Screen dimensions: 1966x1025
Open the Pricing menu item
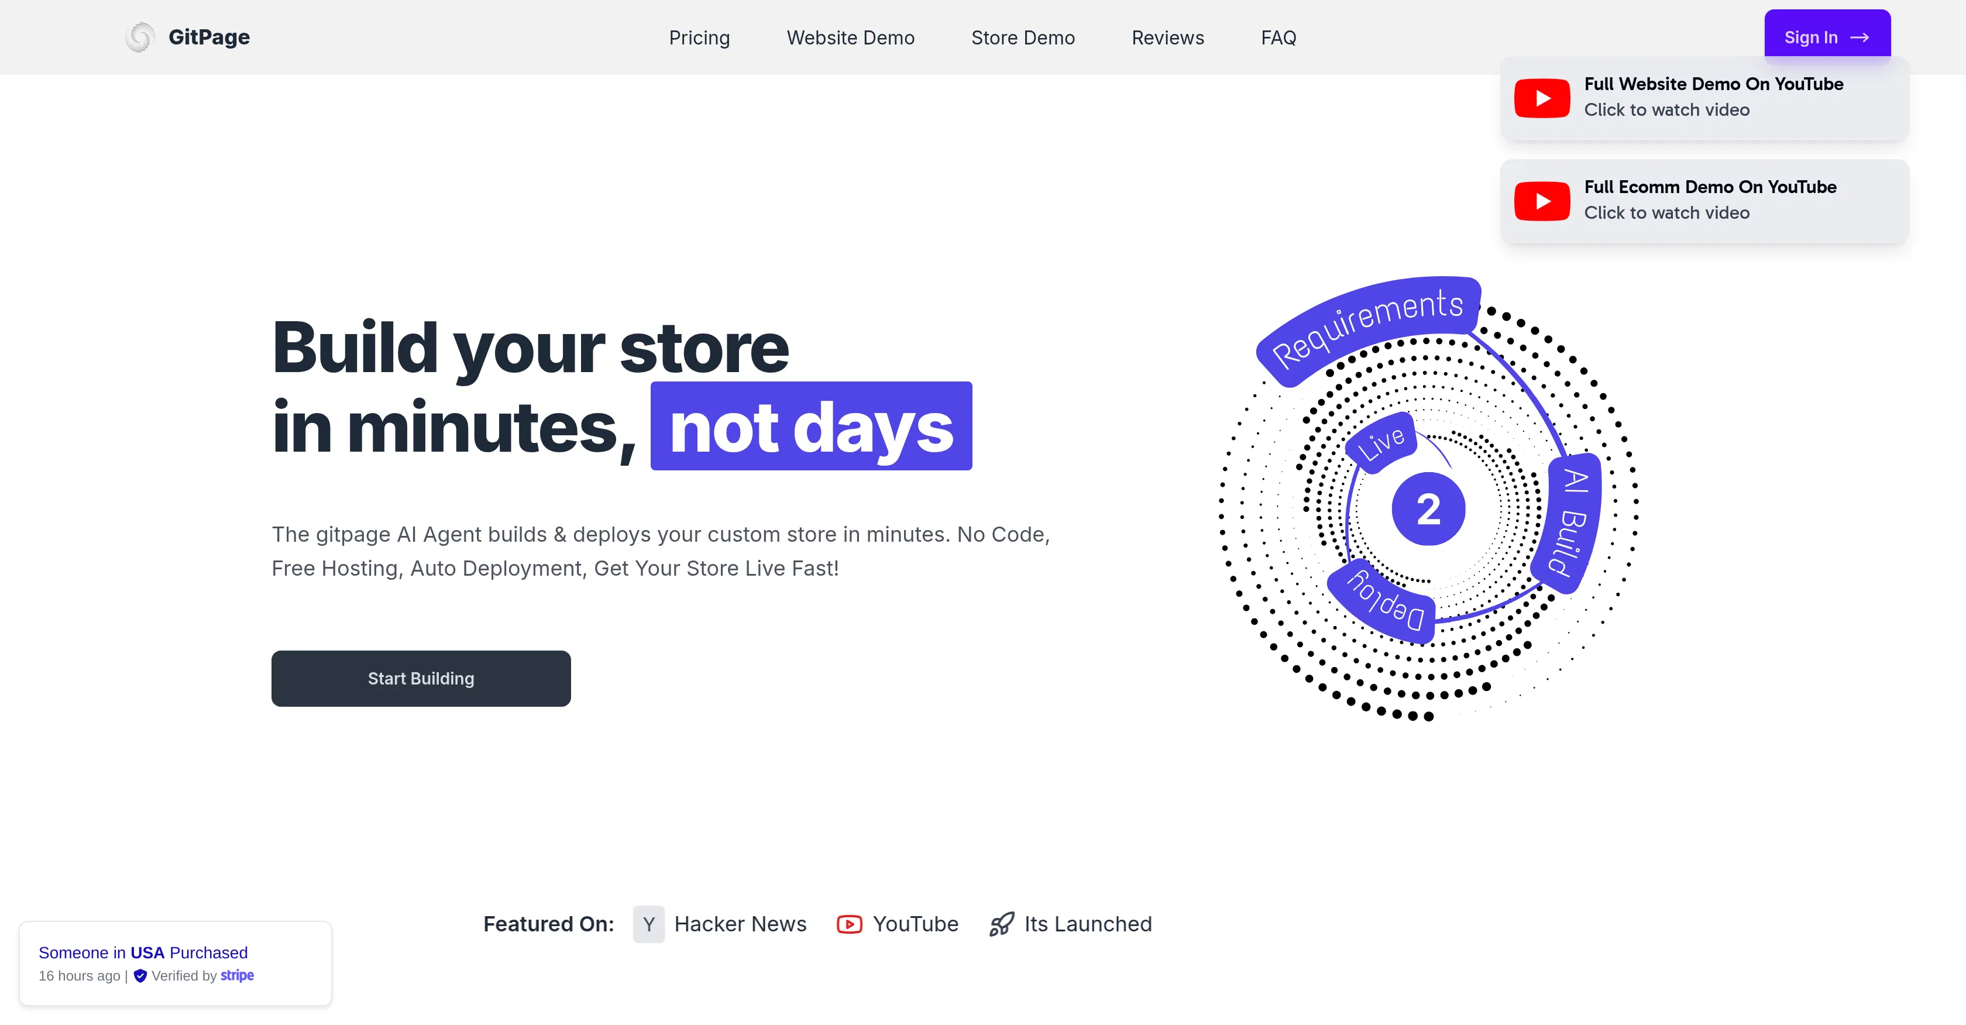point(699,37)
